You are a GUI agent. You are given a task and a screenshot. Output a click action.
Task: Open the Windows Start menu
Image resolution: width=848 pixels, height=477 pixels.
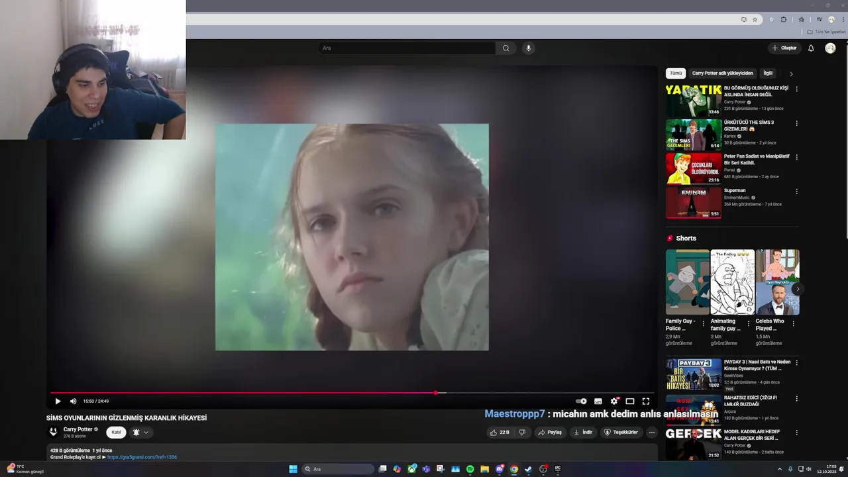point(293,469)
